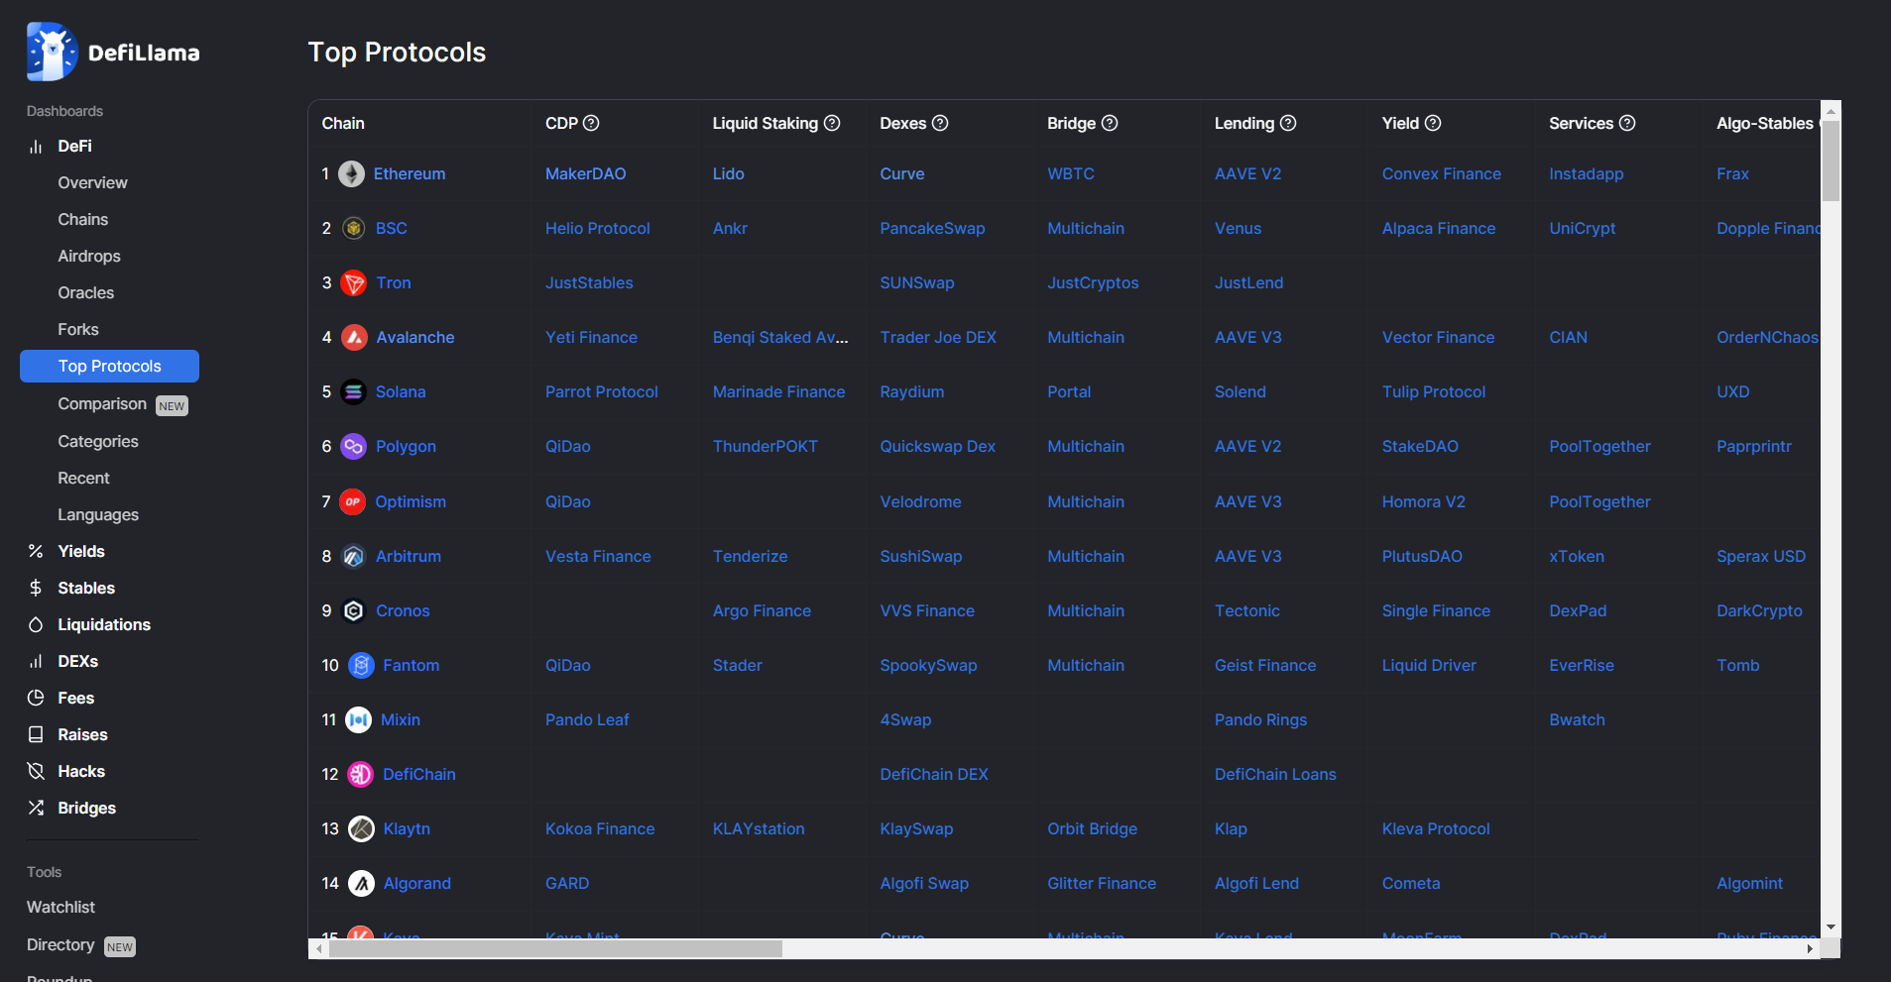This screenshot has width=1891, height=982.
Task: Open the Convex Finance protocol link
Action: pos(1442,173)
